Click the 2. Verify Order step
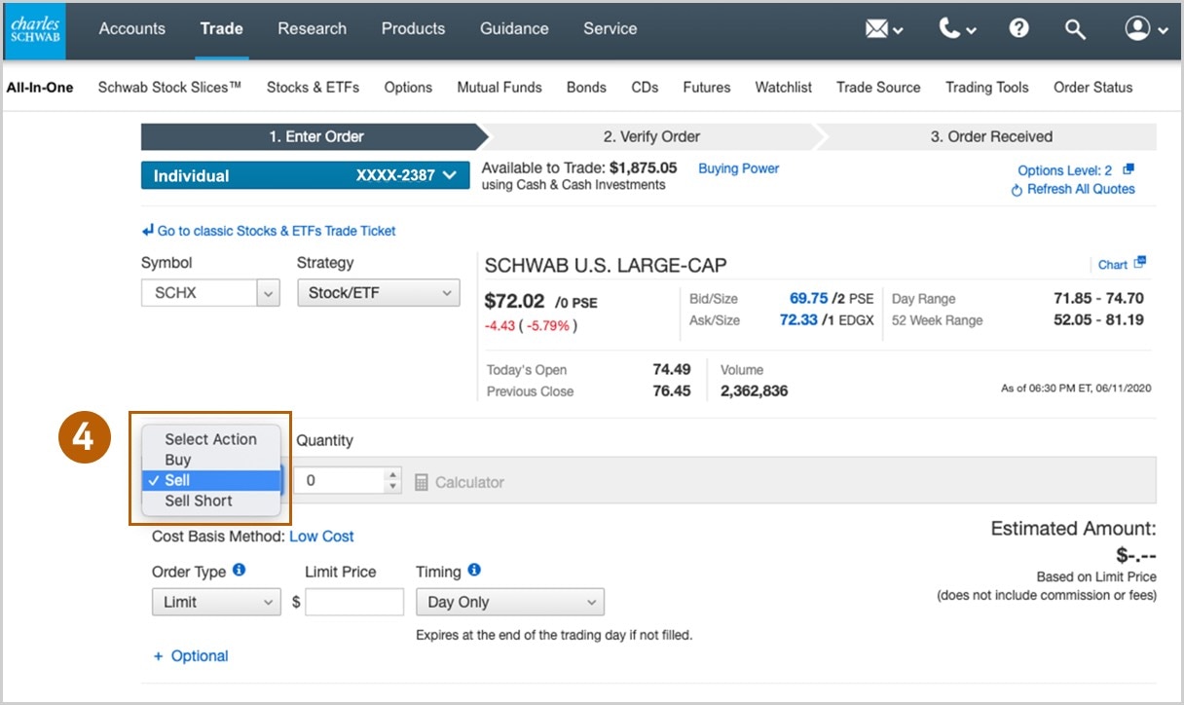 [x=651, y=136]
